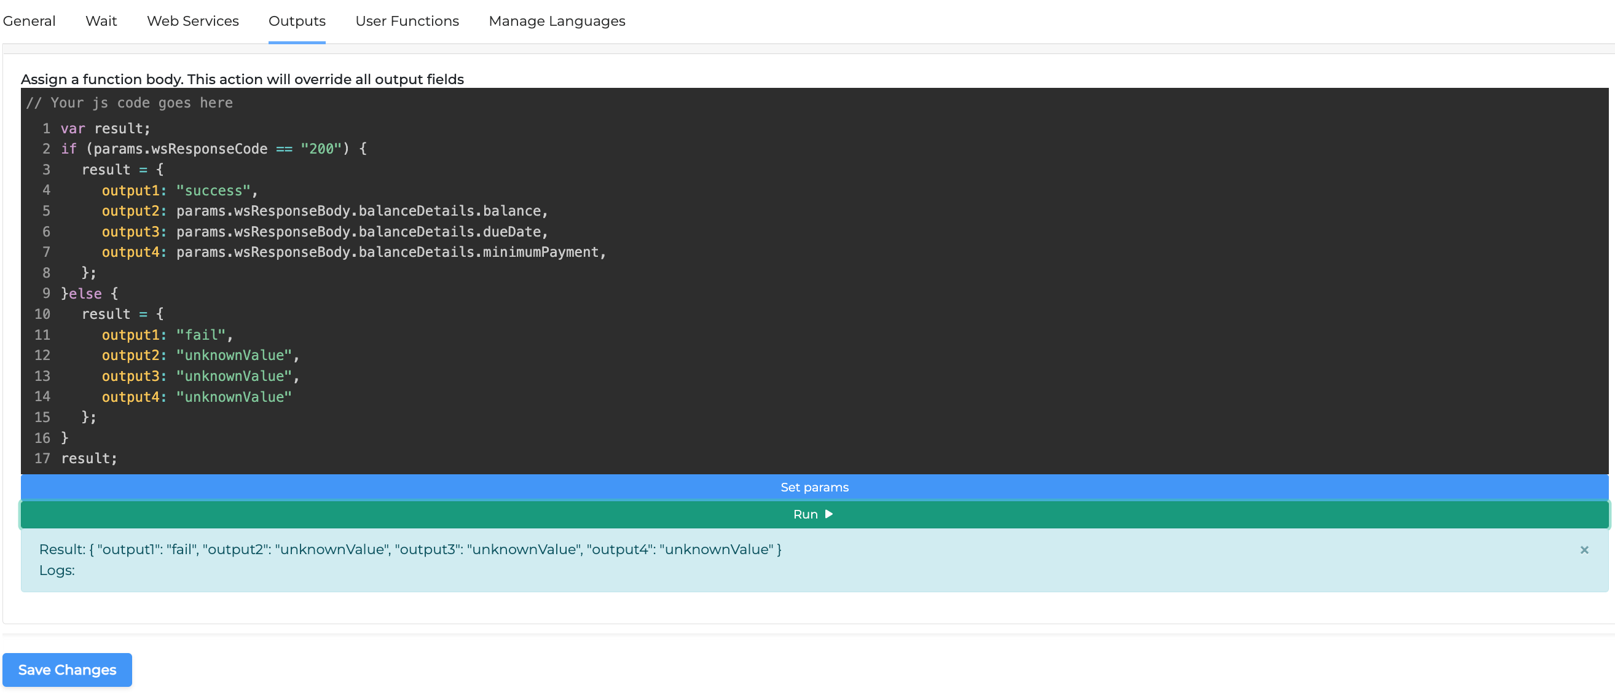Go to User Functions tab
This screenshot has width=1615, height=693.
[x=407, y=21]
